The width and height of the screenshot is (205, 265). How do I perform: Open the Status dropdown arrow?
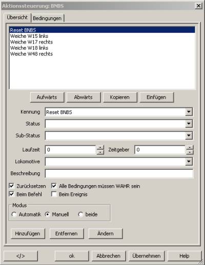(x=189, y=124)
